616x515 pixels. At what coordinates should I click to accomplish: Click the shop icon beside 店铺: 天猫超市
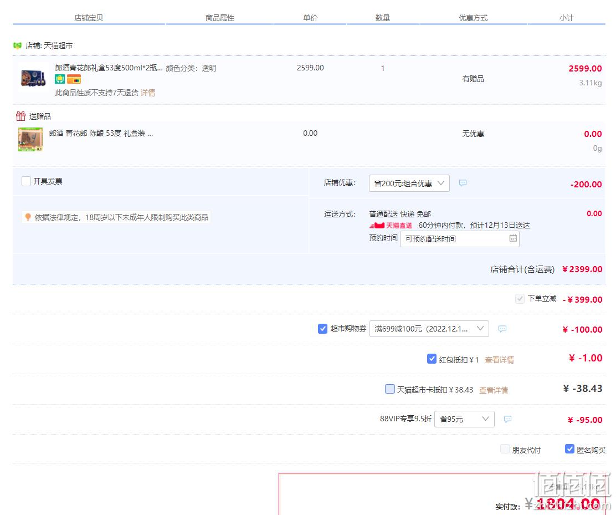click(17, 45)
